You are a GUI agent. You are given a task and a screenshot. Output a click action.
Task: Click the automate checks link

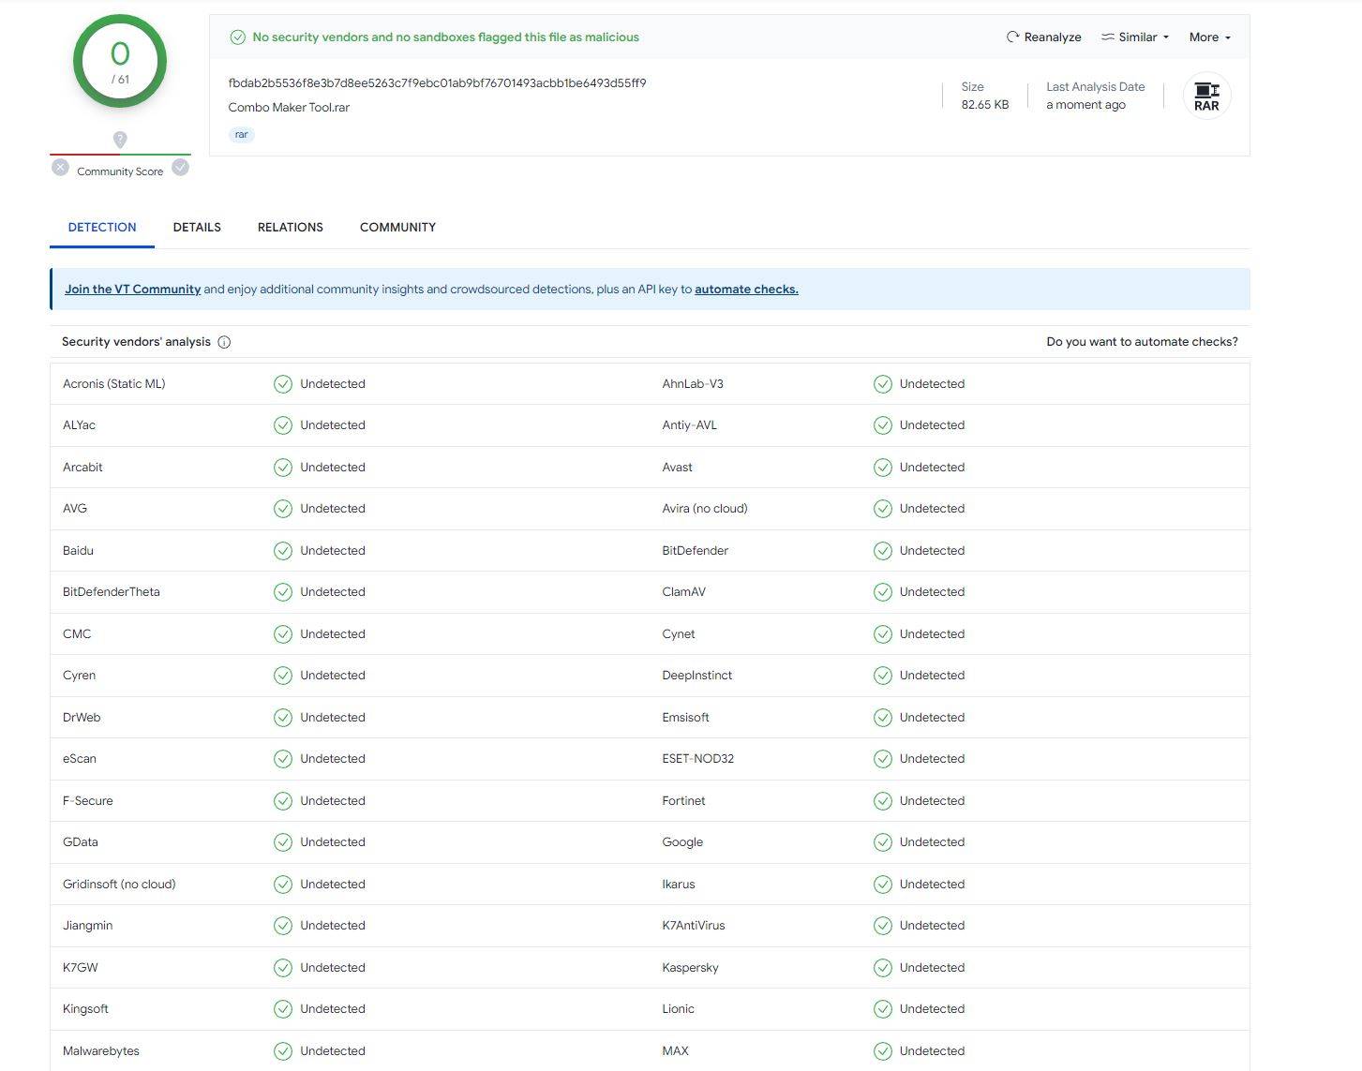[746, 290]
